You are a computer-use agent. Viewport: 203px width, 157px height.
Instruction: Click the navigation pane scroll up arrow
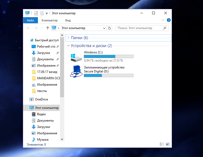point(62,35)
